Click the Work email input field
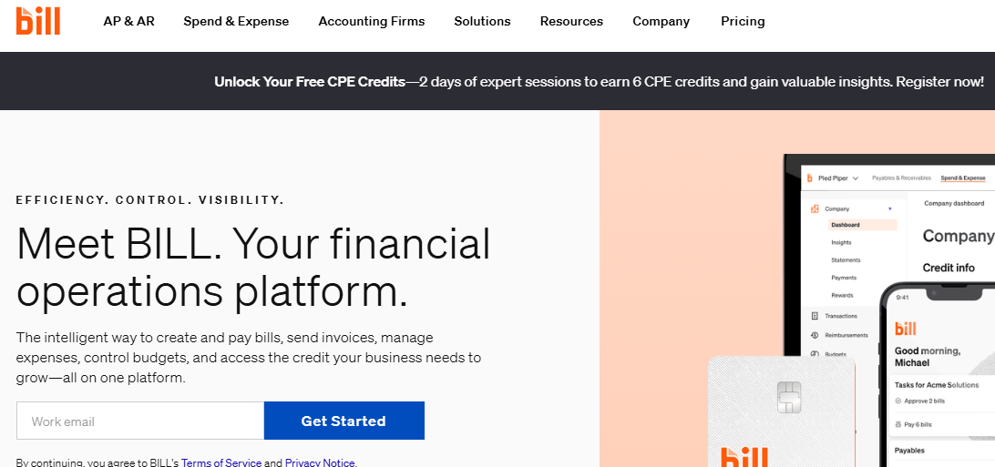995x467 pixels. [140, 421]
